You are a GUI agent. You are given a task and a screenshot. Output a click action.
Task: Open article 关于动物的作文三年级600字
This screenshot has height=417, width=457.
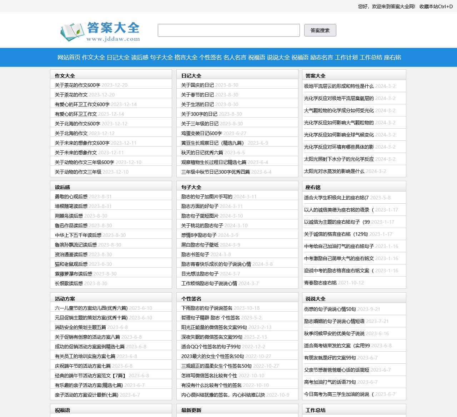[84, 162]
